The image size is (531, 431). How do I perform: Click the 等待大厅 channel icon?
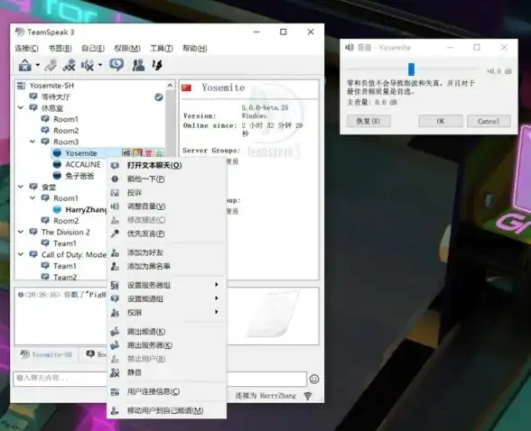tap(33, 96)
